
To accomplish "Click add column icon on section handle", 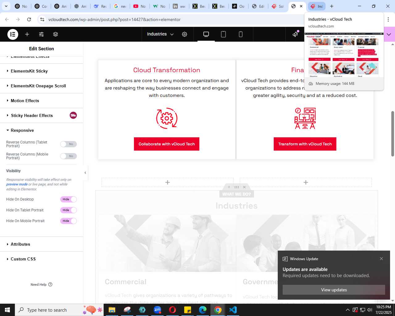I will [229, 187].
